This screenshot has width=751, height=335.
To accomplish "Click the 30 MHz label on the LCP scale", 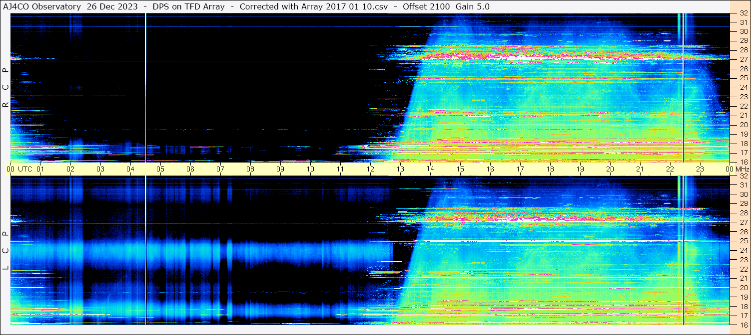I will point(743,195).
